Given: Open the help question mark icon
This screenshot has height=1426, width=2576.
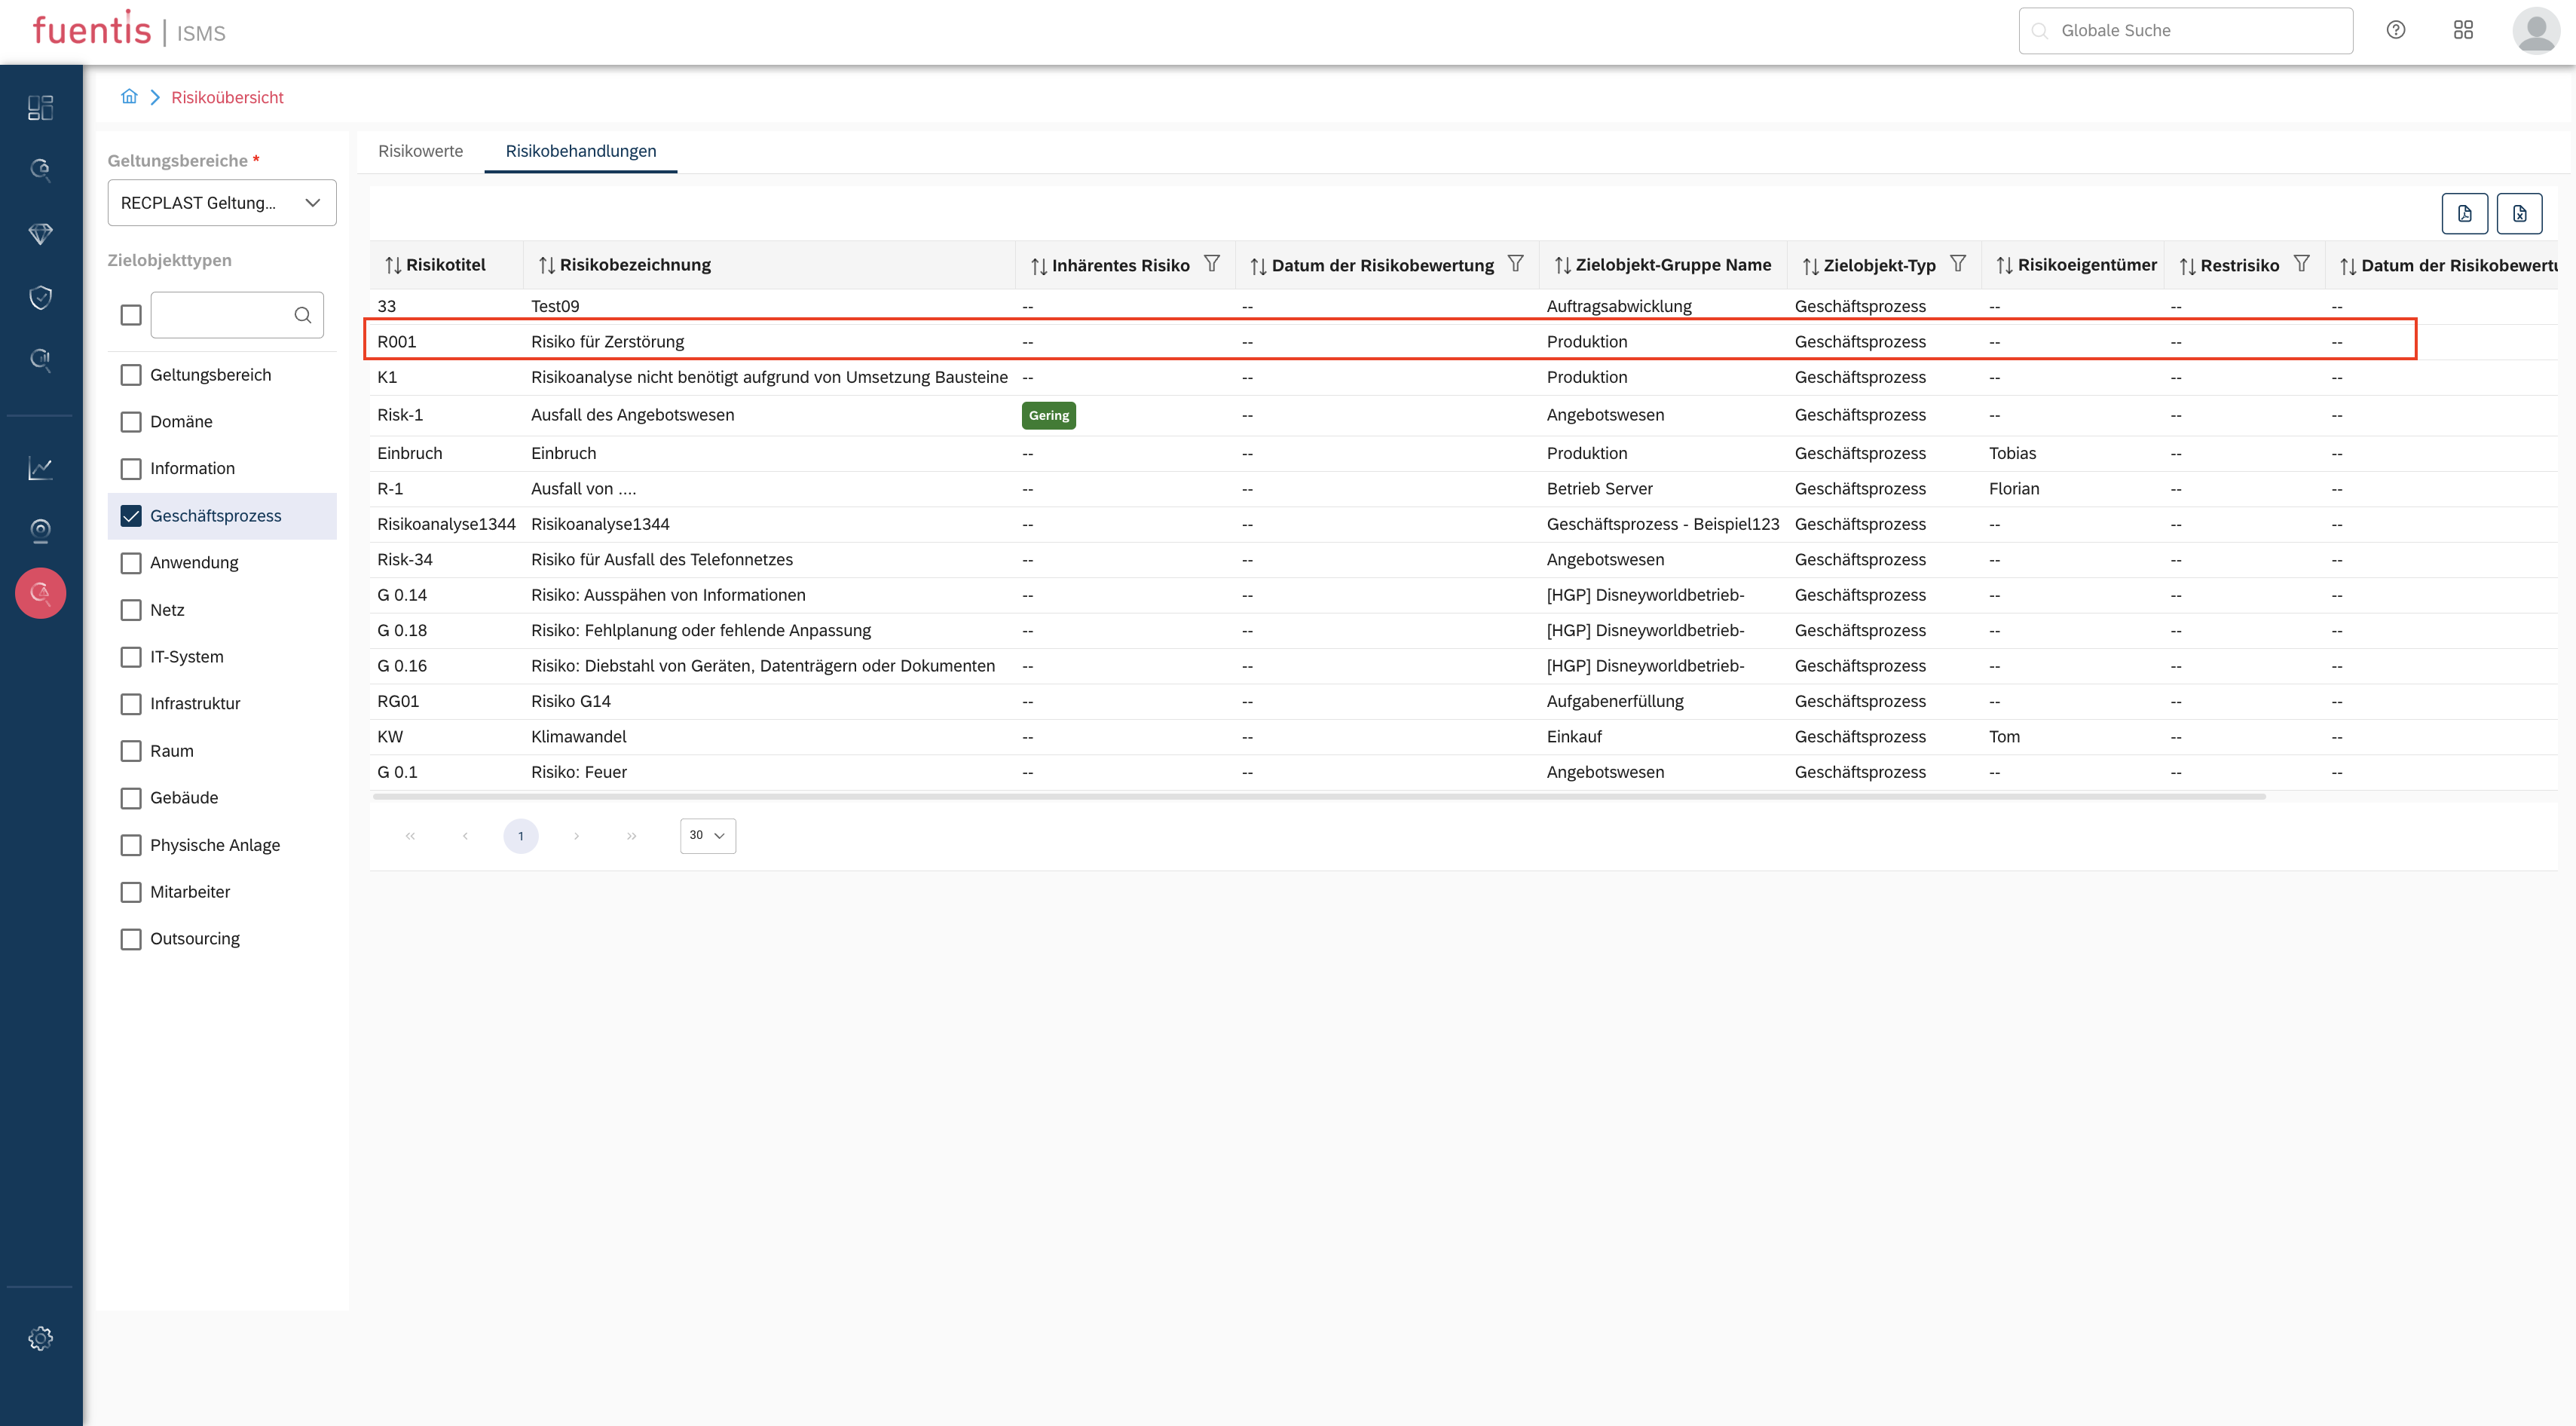Looking at the screenshot, I should [2395, 30].
